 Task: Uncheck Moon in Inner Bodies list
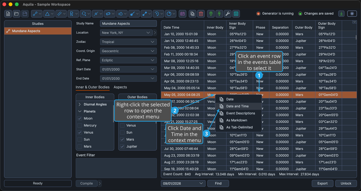80,118
